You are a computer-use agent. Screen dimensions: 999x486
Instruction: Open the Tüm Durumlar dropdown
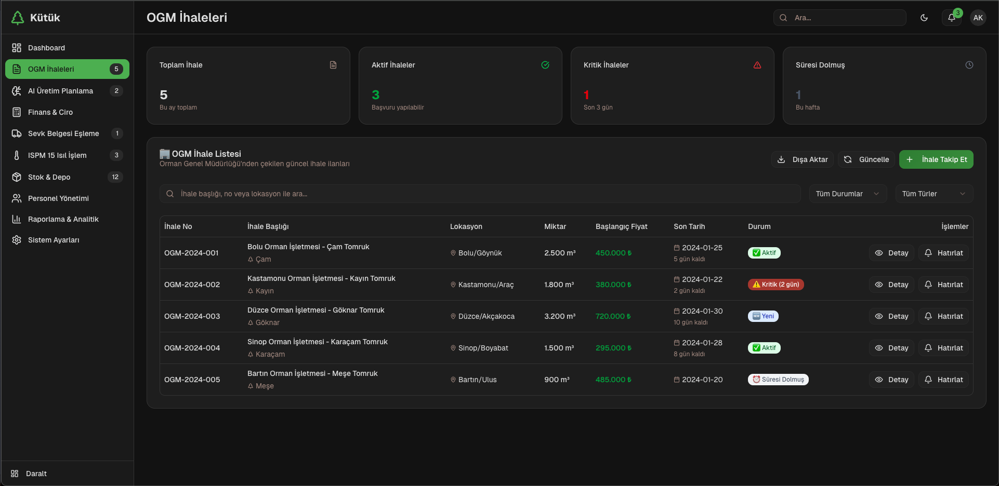(847, 194)
